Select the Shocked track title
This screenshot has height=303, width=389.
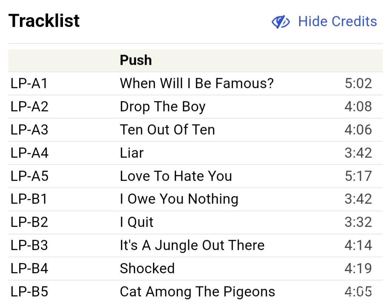pos(147,269)
